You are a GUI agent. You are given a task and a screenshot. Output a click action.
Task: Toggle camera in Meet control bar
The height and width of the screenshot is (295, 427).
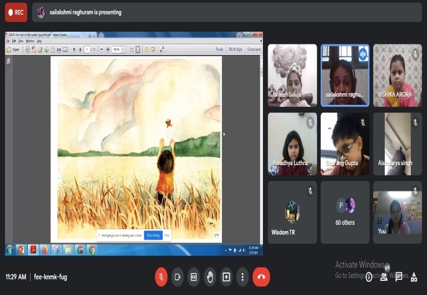(x=178, y=277)
